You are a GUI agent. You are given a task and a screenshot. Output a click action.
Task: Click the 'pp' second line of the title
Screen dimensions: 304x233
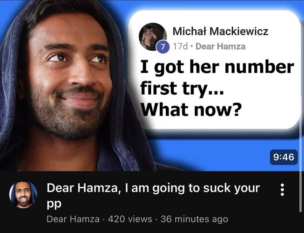pos(54,204)
